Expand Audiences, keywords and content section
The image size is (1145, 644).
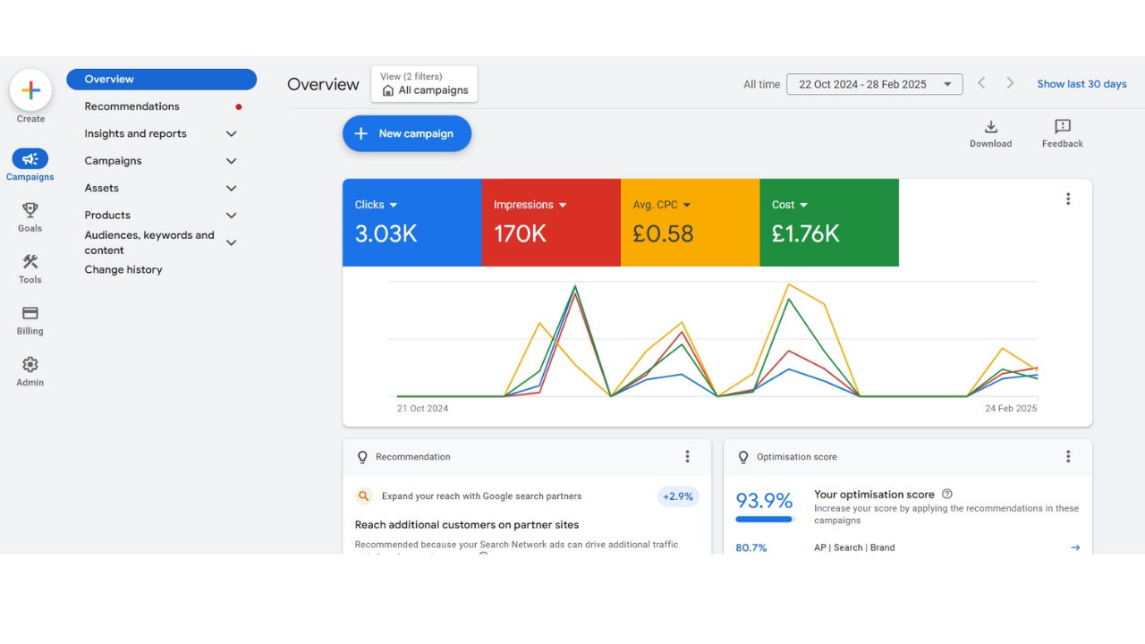pyautogui.click(x=231, y=242)
